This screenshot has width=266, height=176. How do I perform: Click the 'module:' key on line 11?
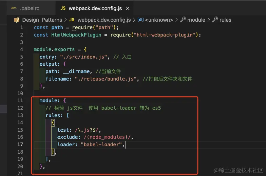point(50,101)
